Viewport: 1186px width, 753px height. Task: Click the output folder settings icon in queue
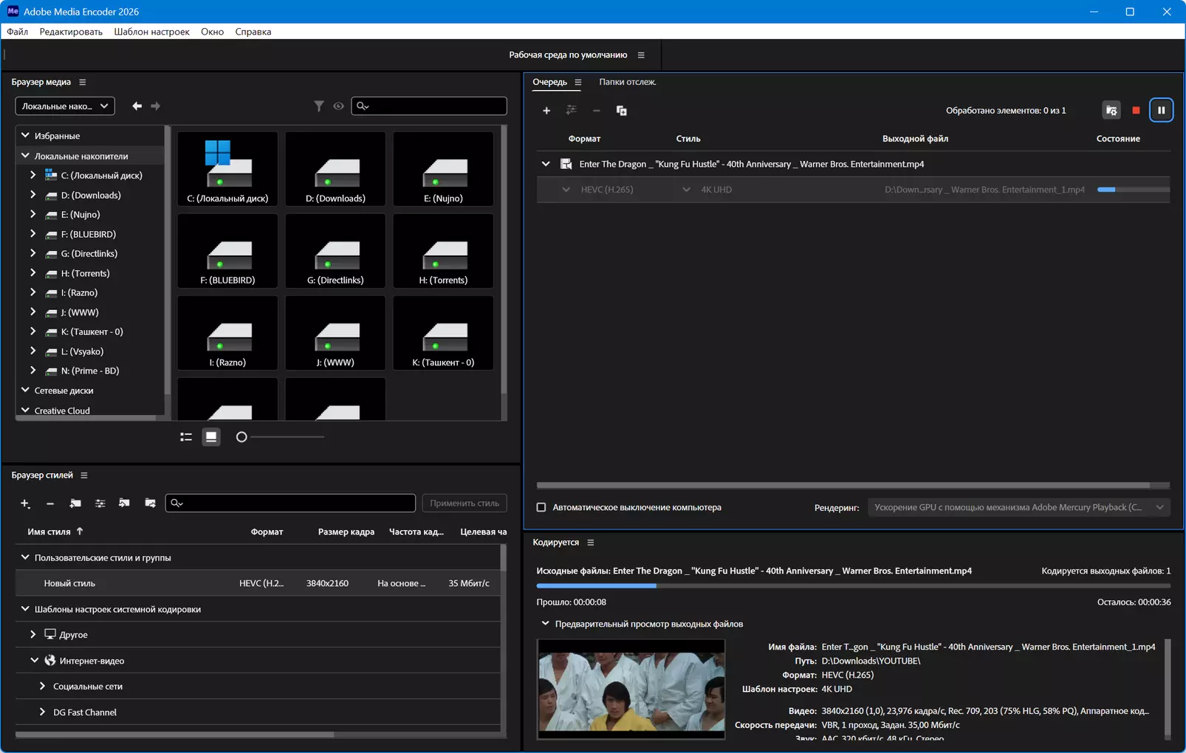(x=1111, y=111)
